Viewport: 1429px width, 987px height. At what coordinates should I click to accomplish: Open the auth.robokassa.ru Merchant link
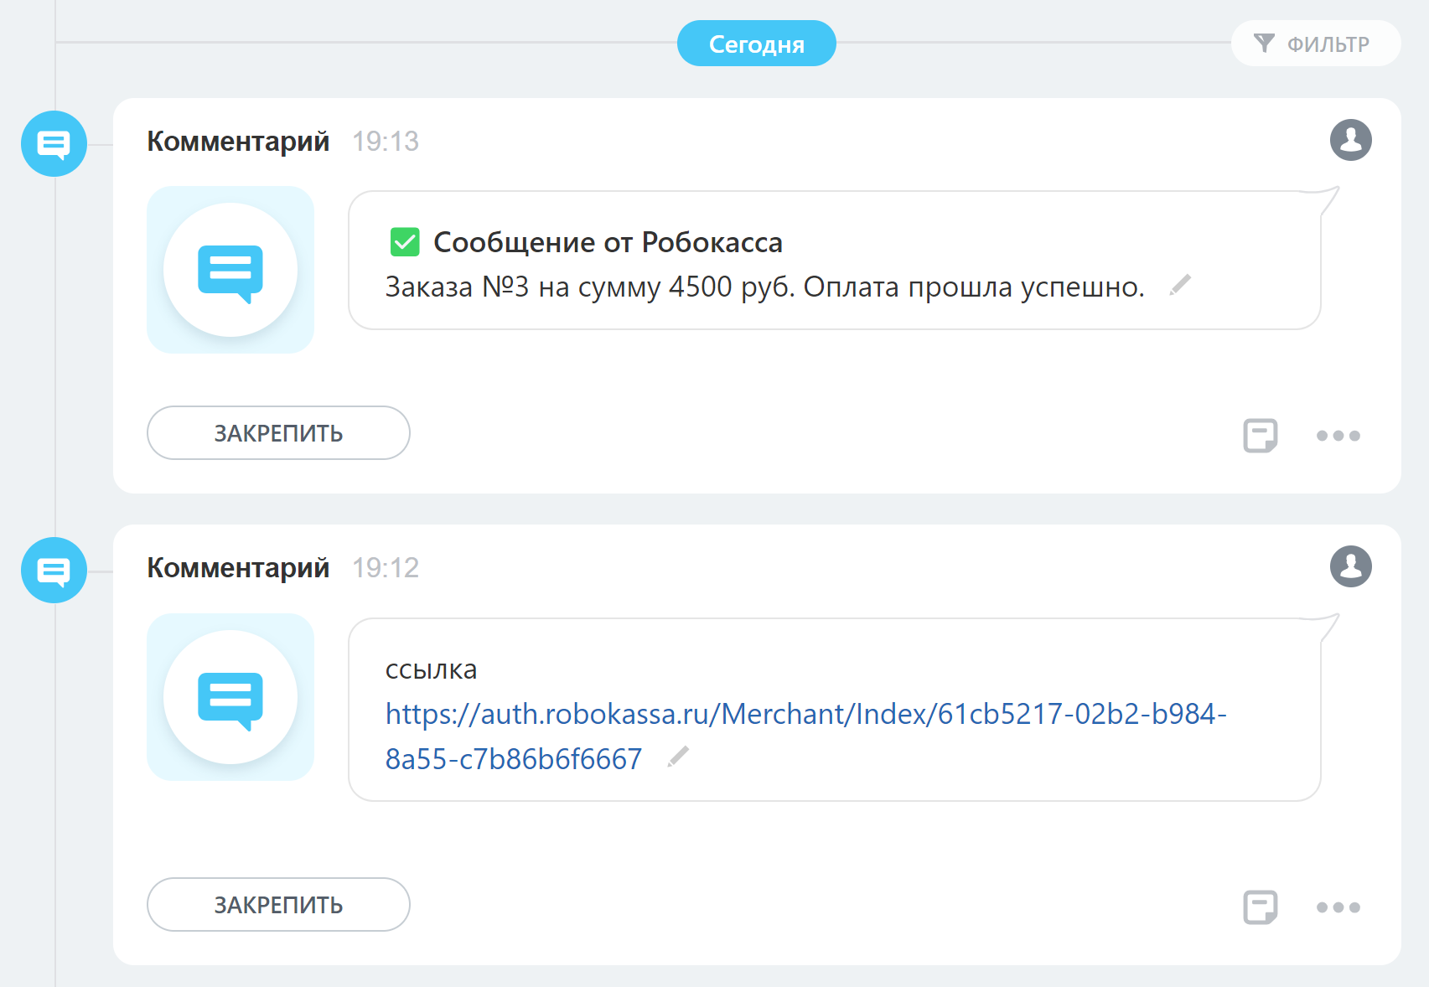tap(805, 715)
